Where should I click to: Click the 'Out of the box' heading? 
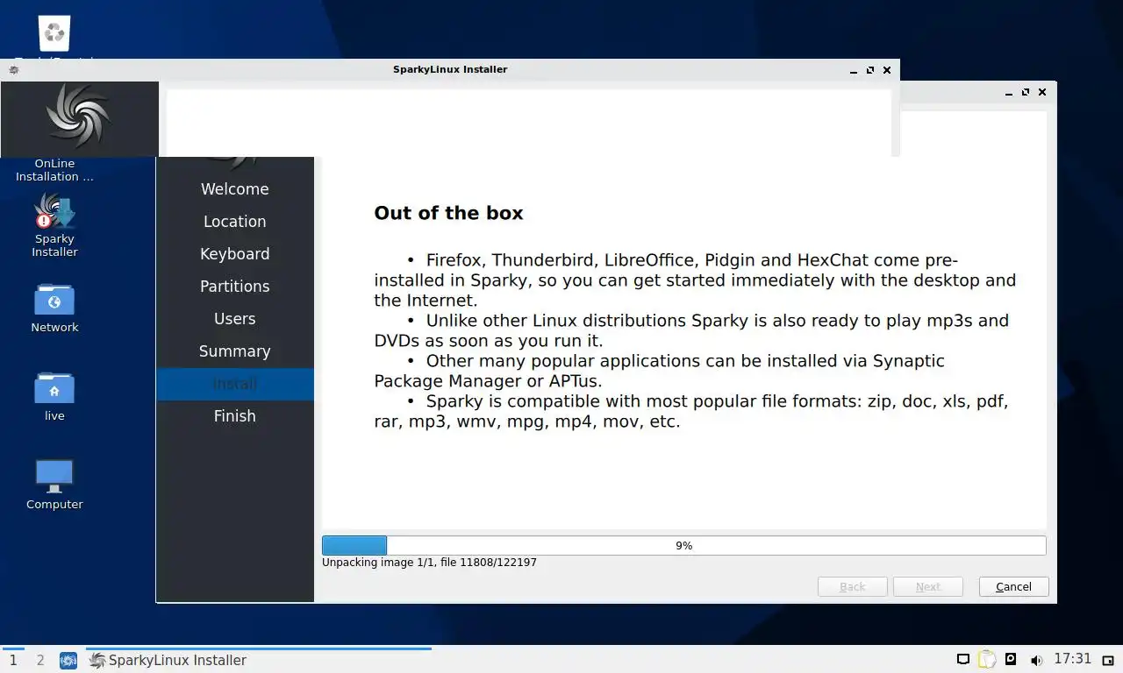448,213
